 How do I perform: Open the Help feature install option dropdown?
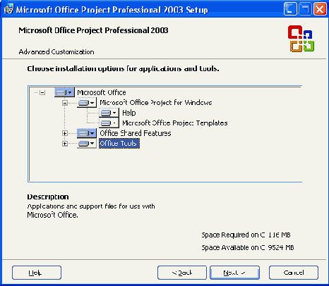(x=109, y=113)
